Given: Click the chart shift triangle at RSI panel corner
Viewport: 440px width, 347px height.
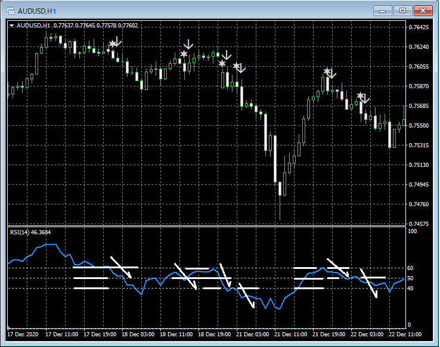Looking at the screenshot, I should (x=9, y=327).
